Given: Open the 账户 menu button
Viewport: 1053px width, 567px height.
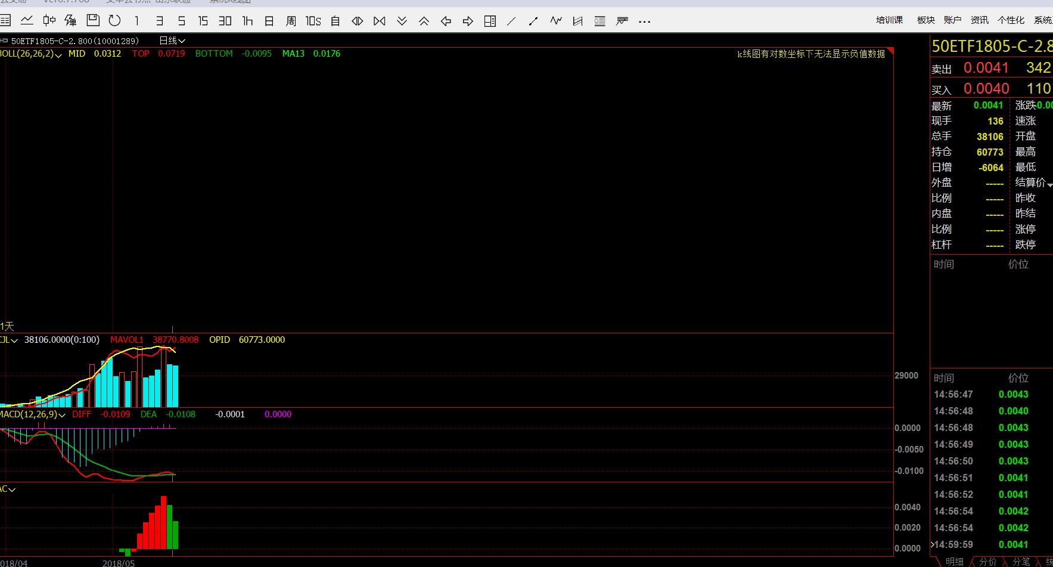Looking at the screenshot, I should [x=952, y=20].
